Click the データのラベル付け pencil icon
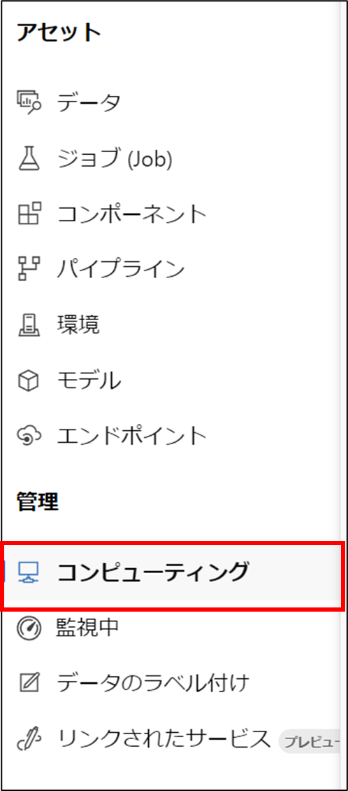The width and height of the screenshot is (348, 791). [29, 684]
